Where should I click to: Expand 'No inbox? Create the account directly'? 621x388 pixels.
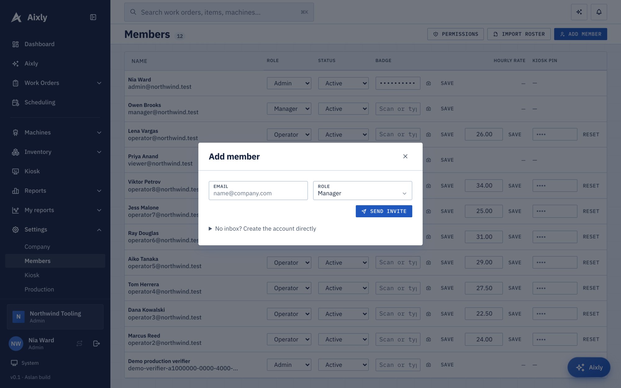tap(262, 229)
